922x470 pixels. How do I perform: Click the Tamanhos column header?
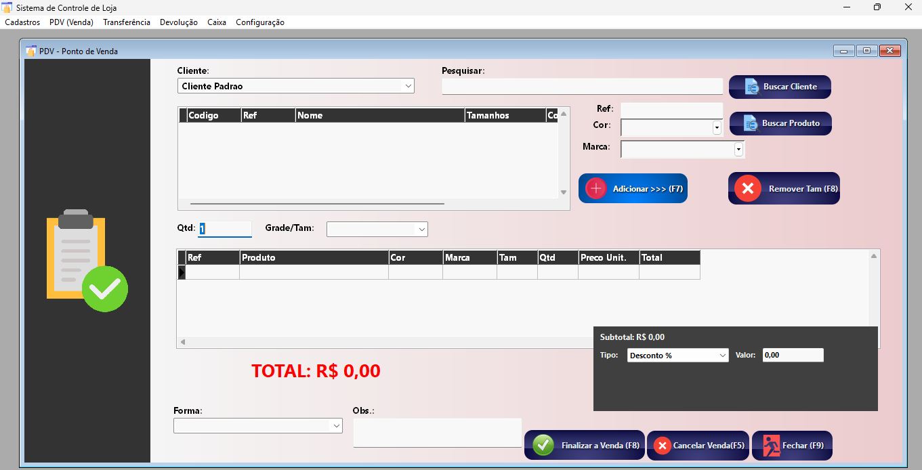tap(505, 115)
